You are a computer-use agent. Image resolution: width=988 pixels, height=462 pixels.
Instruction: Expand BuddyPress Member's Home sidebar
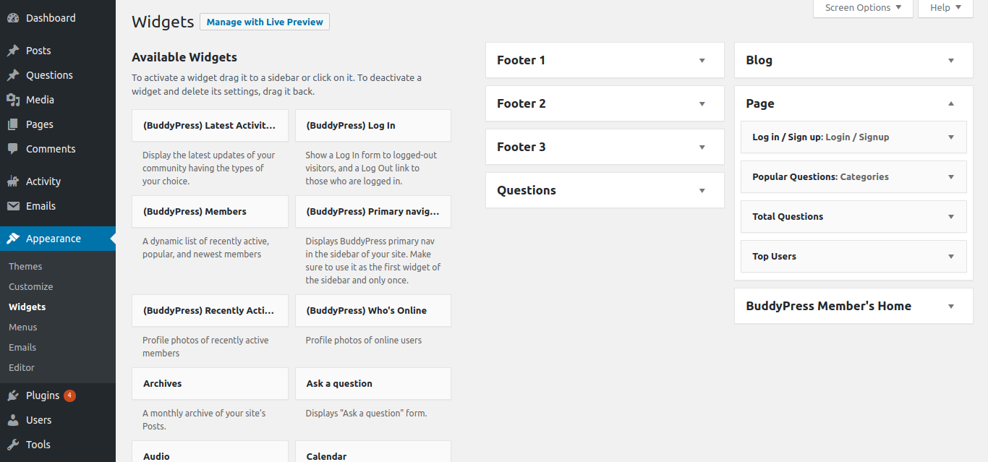point(951,306)
